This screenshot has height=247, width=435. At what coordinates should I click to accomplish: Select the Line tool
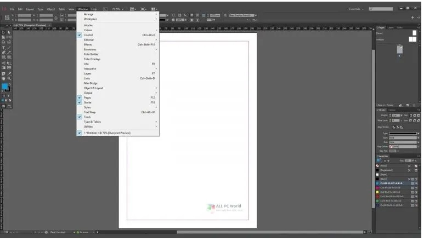coord(9,48)
